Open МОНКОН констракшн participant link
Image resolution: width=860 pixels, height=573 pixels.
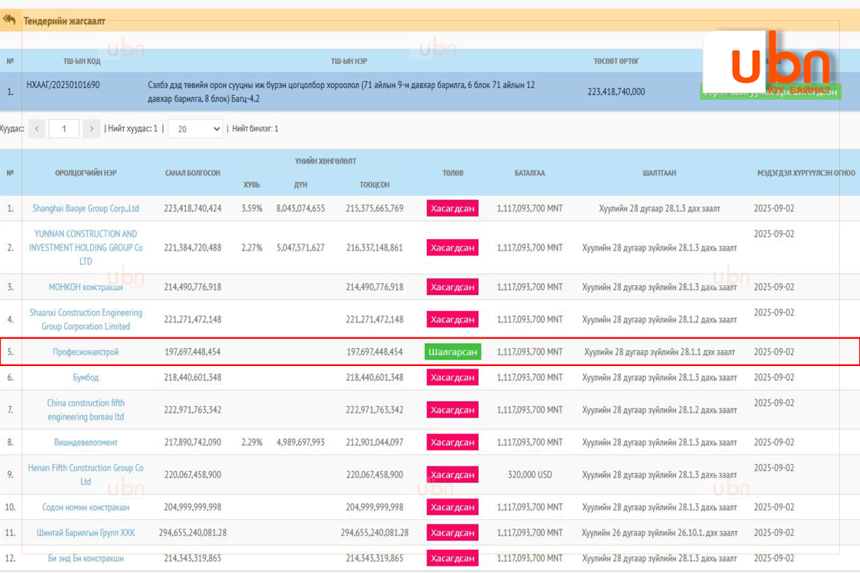tap(85, 287)
